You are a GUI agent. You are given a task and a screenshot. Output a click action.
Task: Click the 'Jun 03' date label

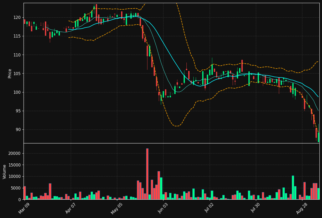[163, 208]
